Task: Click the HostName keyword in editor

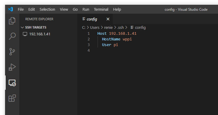Action: click(111, 39)
